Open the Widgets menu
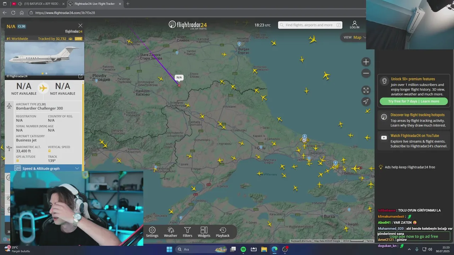Viewport: 454px width, 255px height. pyautogui.click(x=204, y=232)
